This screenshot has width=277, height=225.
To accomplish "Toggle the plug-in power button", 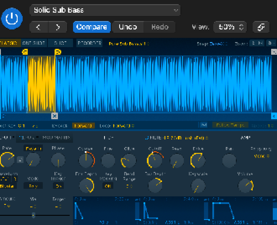I will [x=11, y=19].
